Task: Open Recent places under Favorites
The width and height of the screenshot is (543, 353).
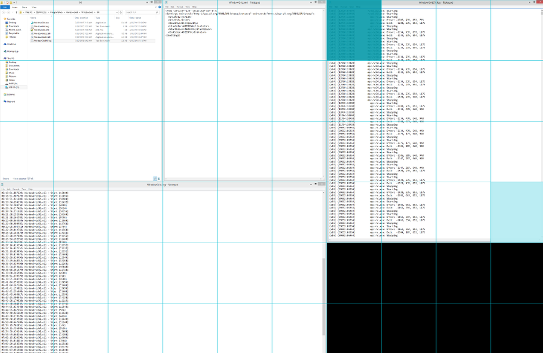Action: pyautogui.click(x=14, y=30)
